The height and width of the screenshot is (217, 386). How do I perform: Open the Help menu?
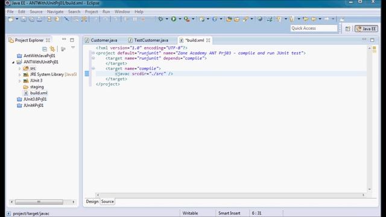(139, 11)
